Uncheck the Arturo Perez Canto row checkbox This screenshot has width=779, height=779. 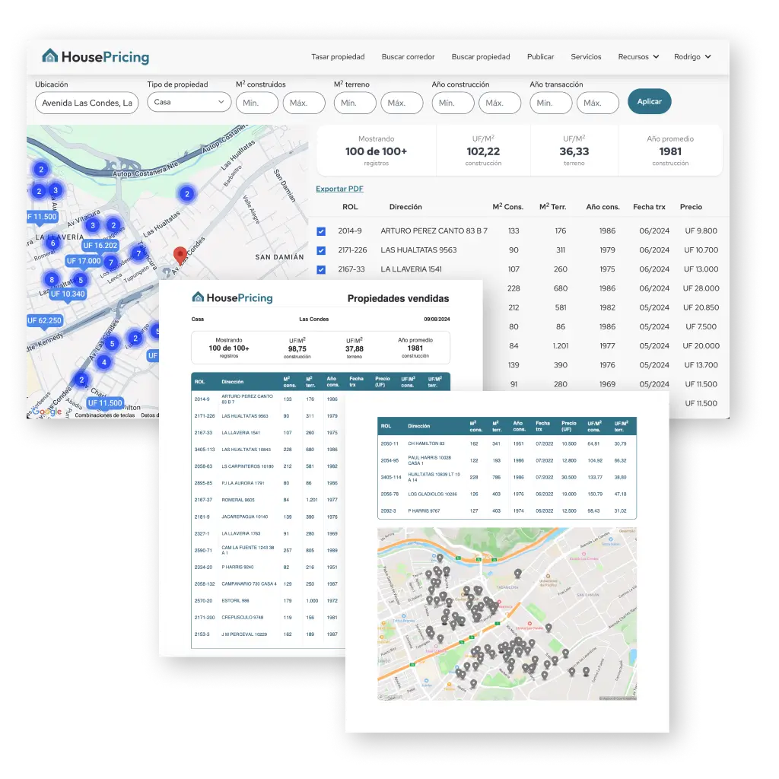tap(321, 231)
